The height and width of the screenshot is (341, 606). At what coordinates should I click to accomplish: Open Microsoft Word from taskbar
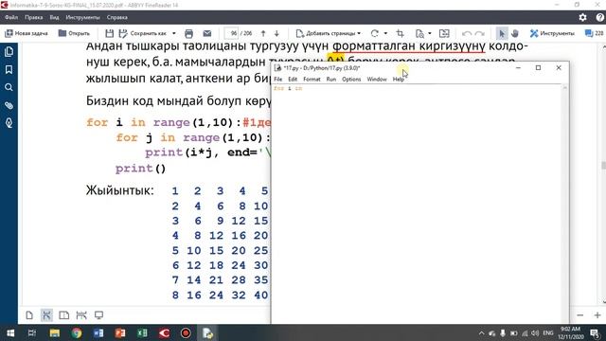point(98,332)
